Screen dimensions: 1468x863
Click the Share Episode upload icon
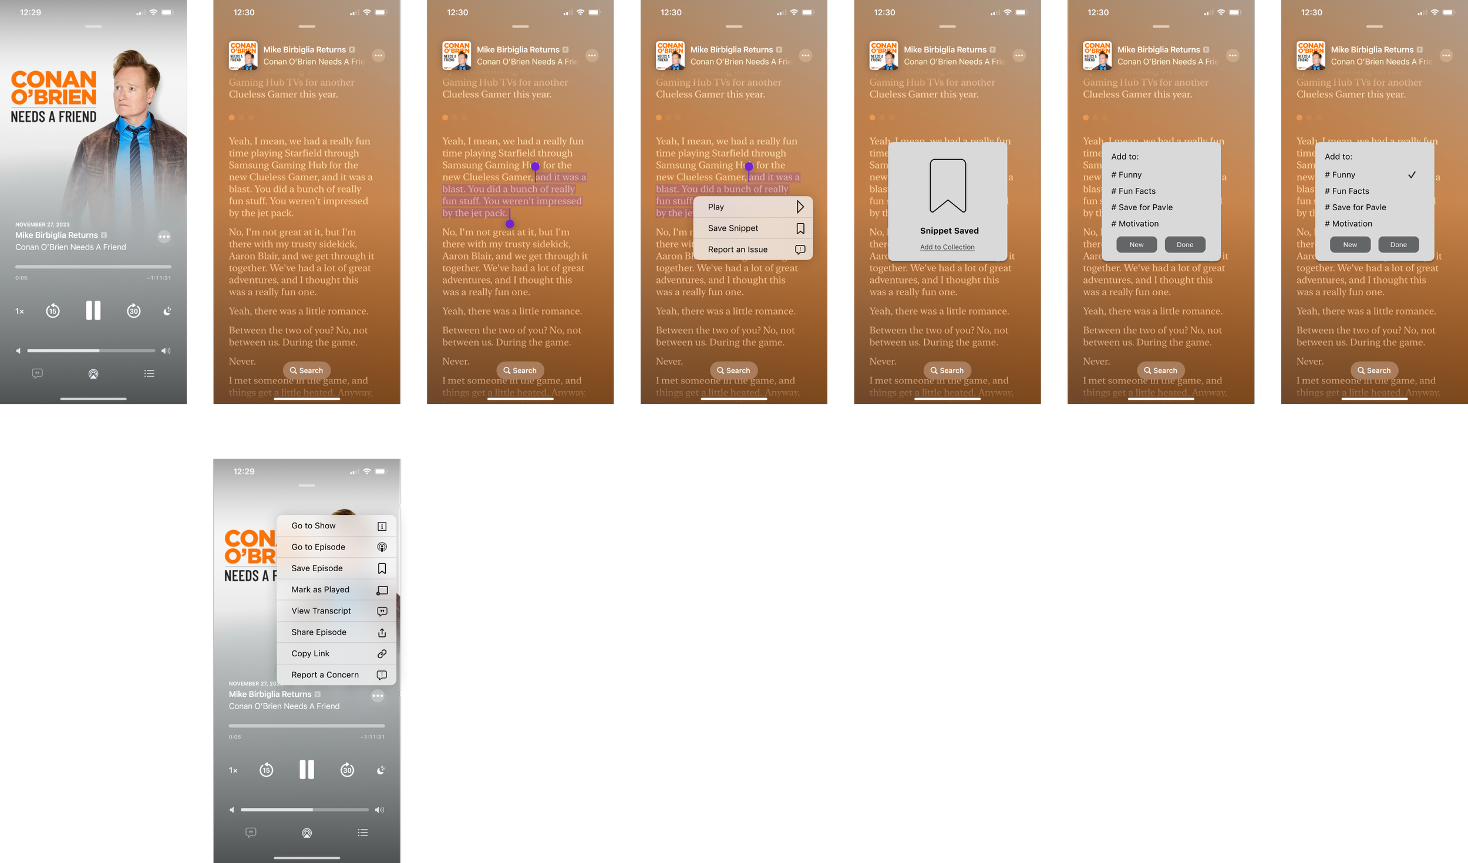[x=382, y=632]
